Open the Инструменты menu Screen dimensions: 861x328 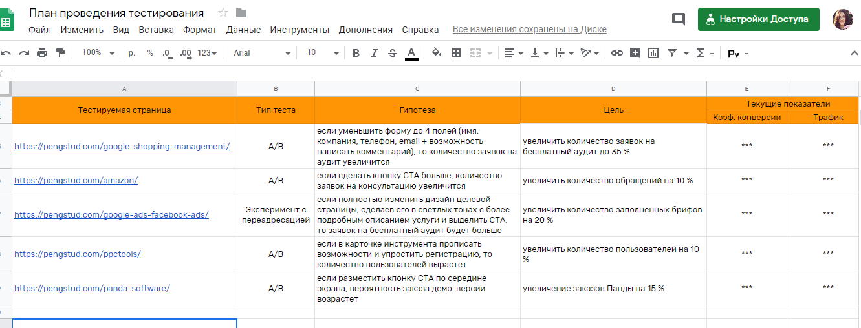tap(300, 30)
